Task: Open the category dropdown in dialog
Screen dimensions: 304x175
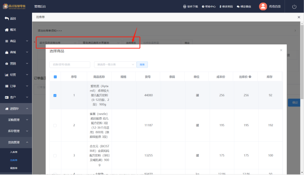Action: coord(115,65)
